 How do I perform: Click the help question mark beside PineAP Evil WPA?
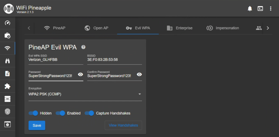click(x=83, y=47)
